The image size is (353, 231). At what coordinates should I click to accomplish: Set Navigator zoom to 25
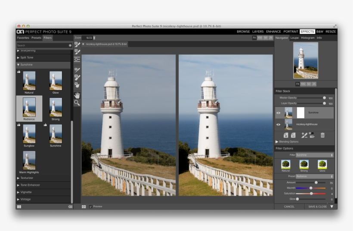pyautogui.click(x=314, y=84)
